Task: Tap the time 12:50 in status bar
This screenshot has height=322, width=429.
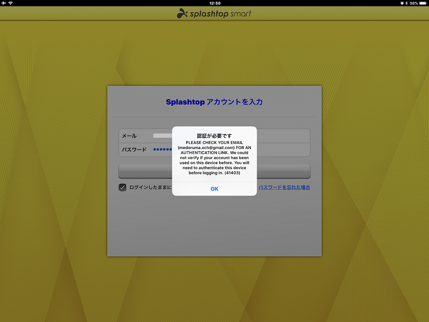Action: [x=214, y=3]
